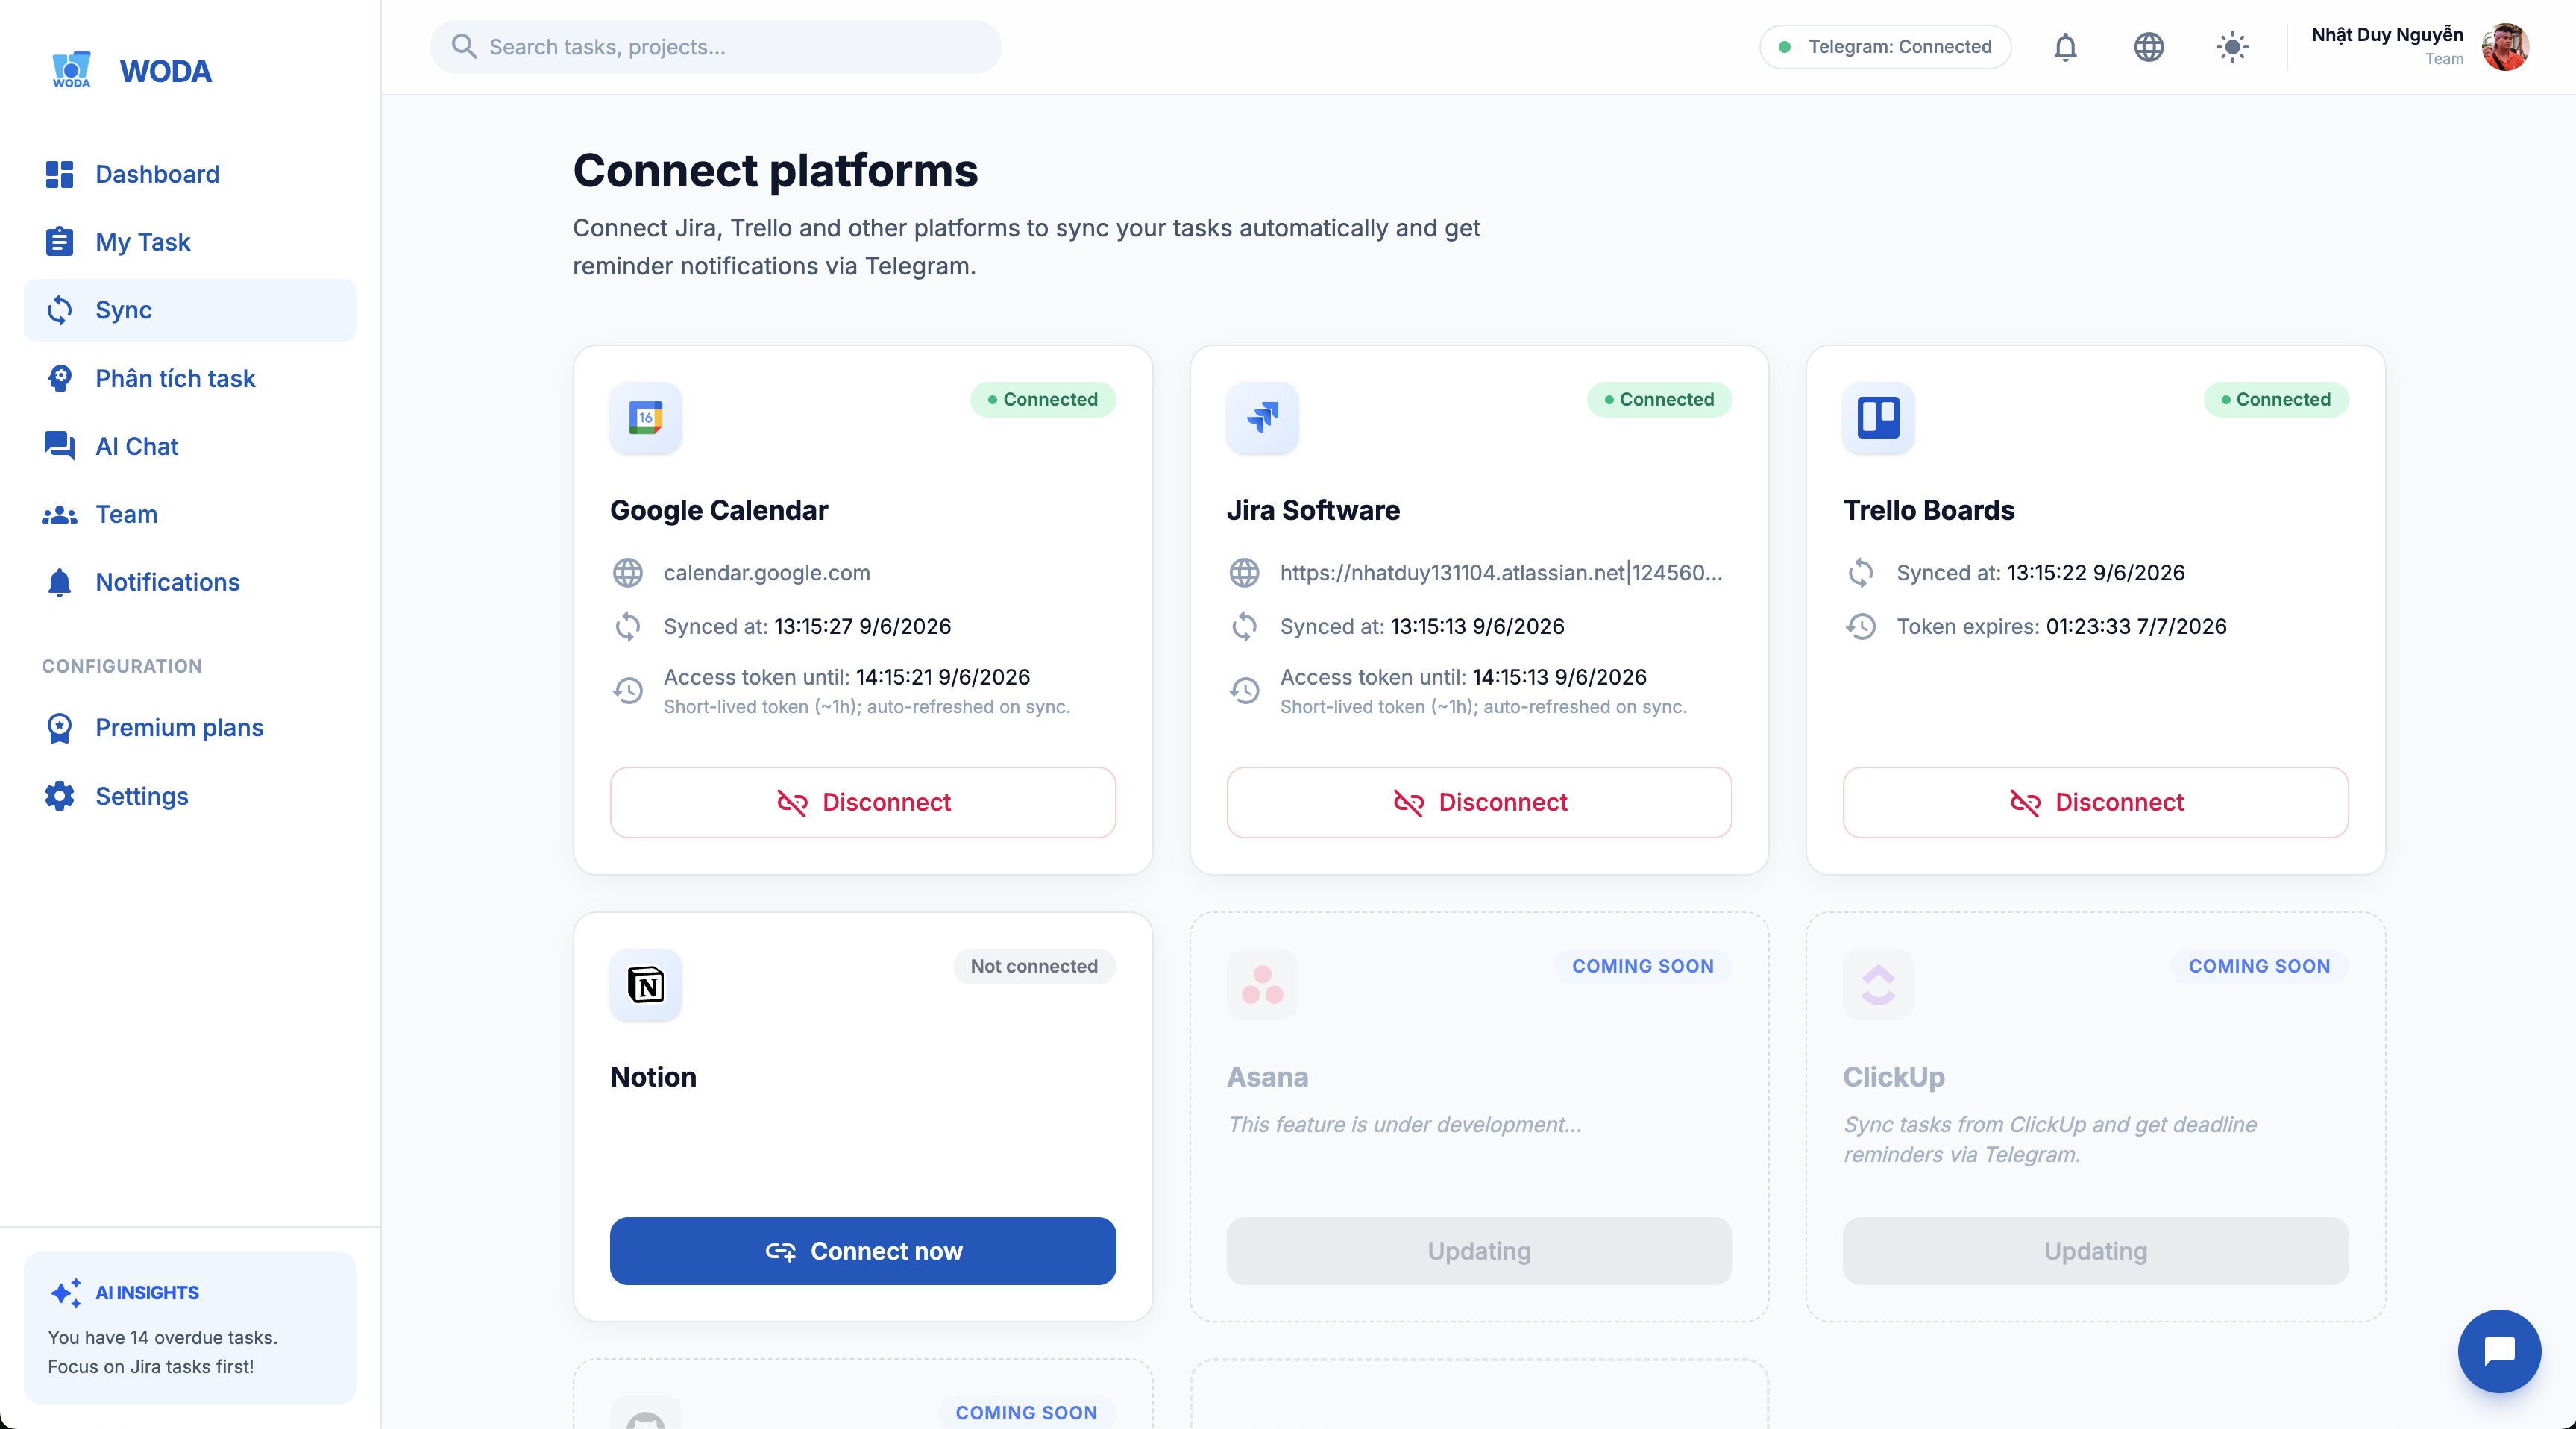Click the Premium plans badge icon
Screen dimensions: 2576x1429
pyautogui.click(x=59, y=728)
